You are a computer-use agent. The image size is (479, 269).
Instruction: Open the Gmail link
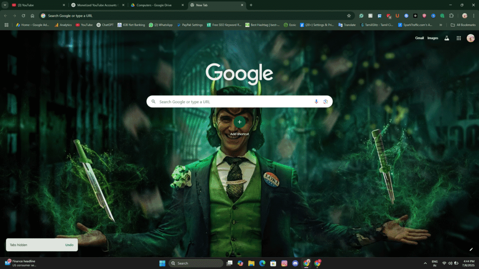click(419, 38)
